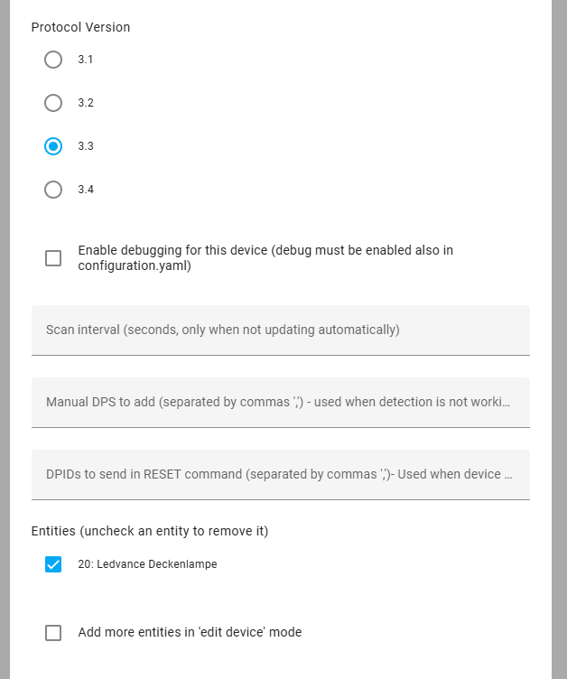Click the "Add more entities in 'edit device' mode" label
Viewport: 567px width, 679px height.
tap(190, 633)
